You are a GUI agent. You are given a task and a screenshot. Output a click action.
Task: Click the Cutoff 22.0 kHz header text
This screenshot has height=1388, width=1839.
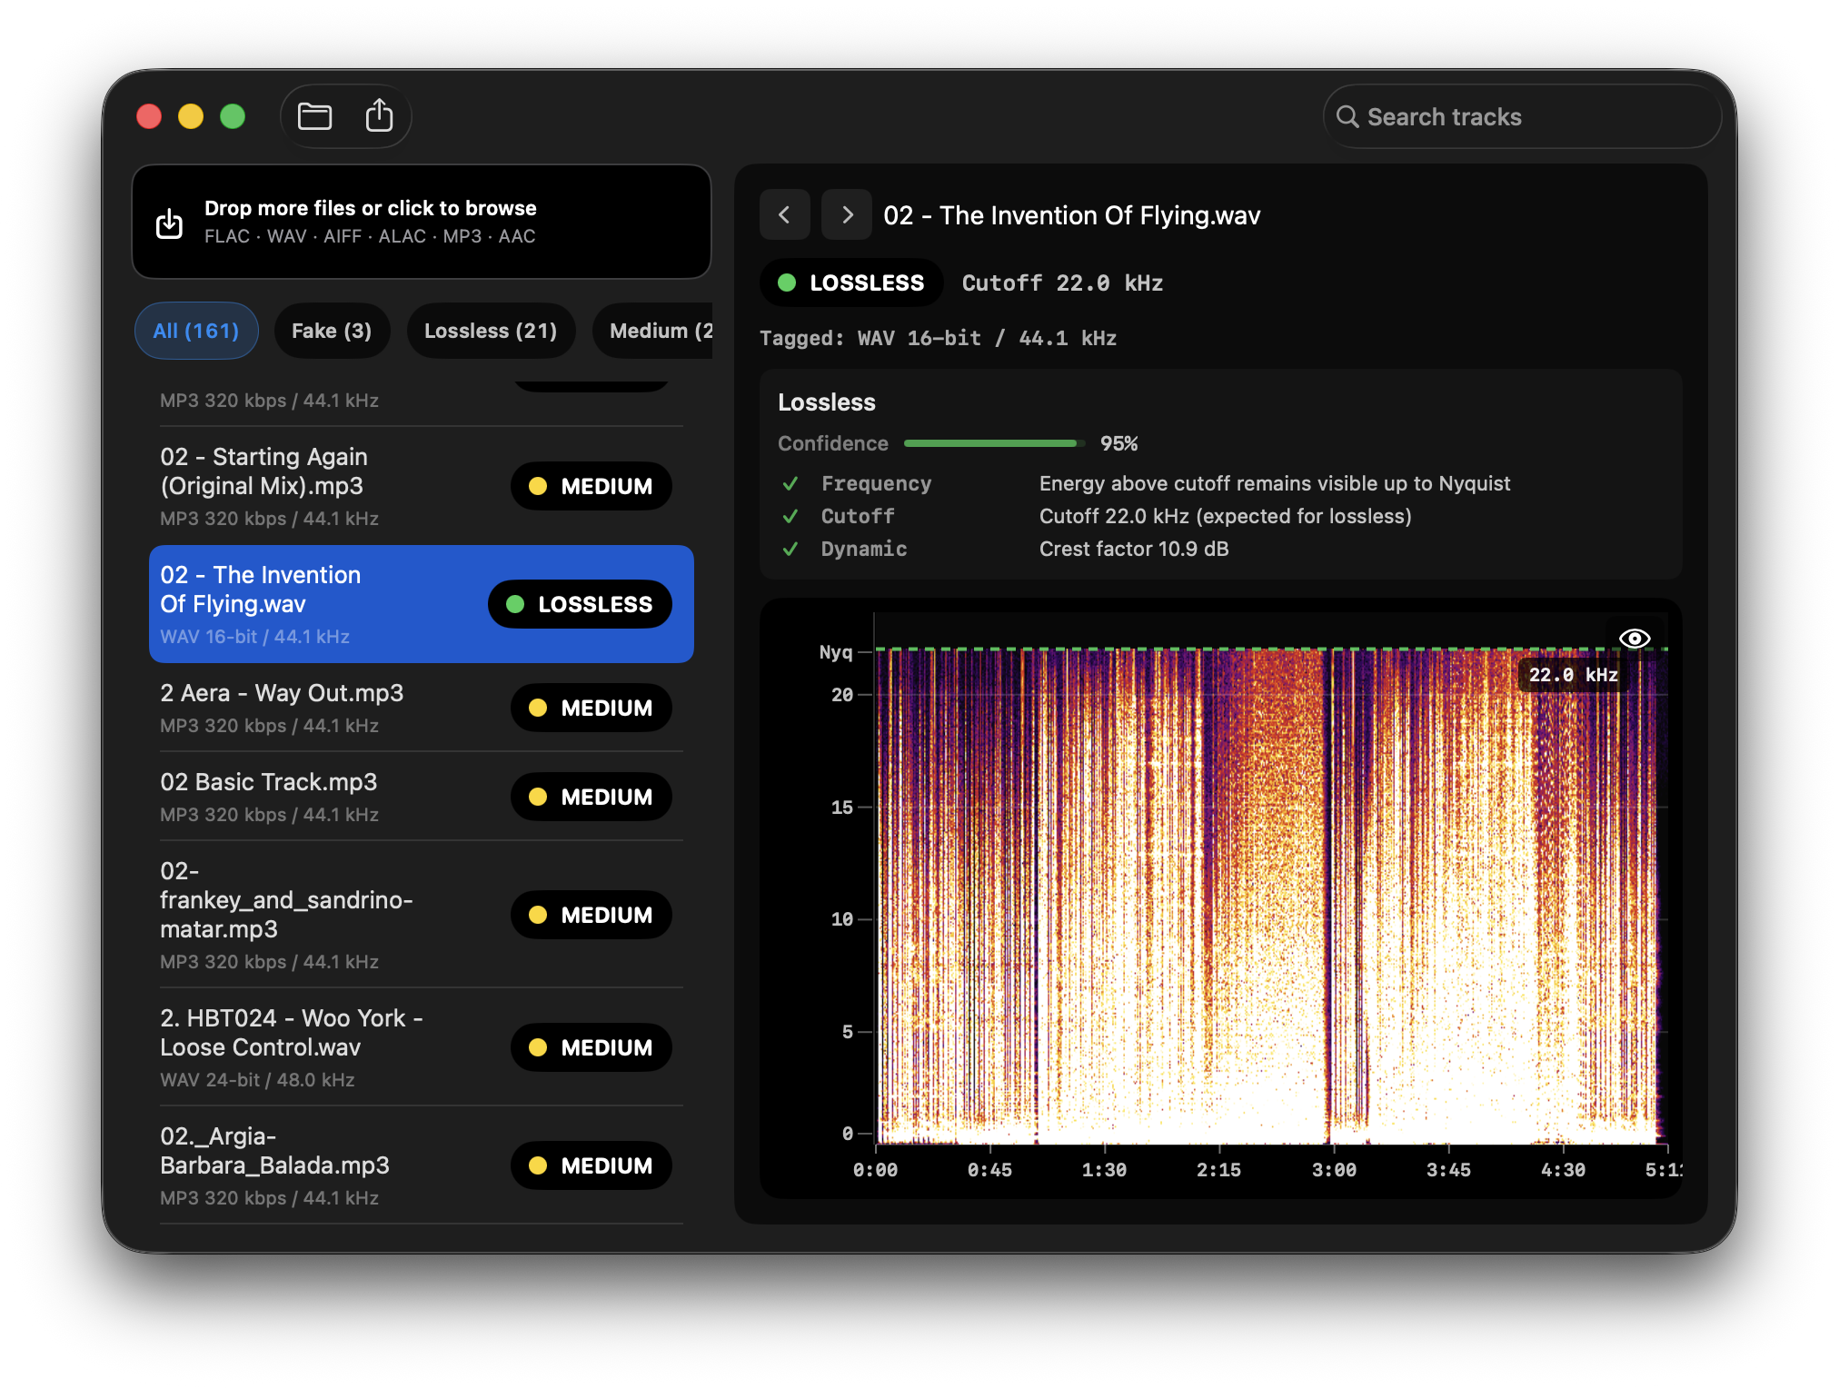pos(1062,283)
